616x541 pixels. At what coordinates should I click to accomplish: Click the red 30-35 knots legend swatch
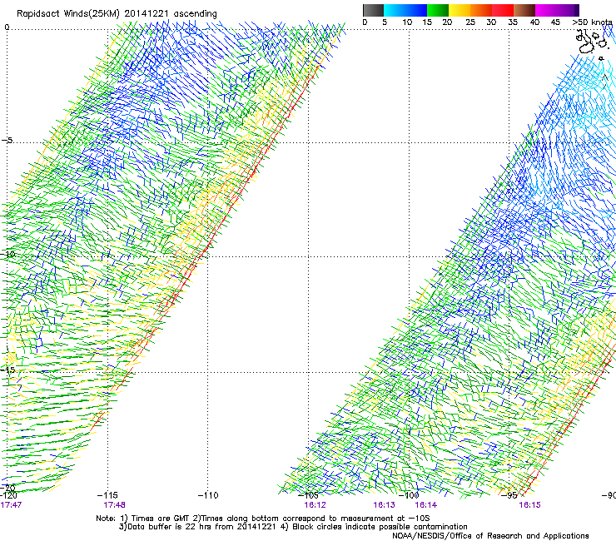[x=503, y=10]
